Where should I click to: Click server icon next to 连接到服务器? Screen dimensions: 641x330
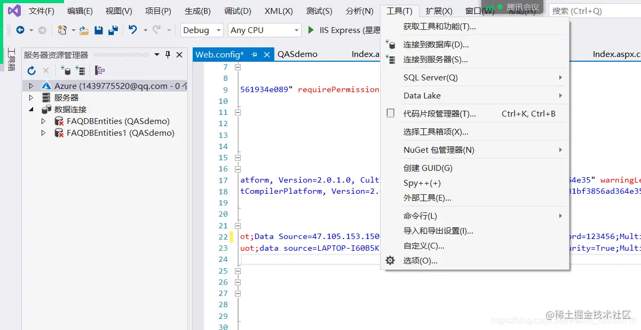[391, 60]
